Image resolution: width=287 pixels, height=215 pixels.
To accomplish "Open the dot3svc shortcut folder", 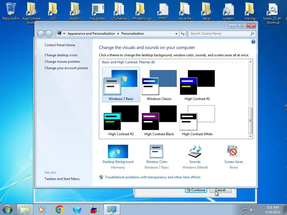I will (75, 9).
